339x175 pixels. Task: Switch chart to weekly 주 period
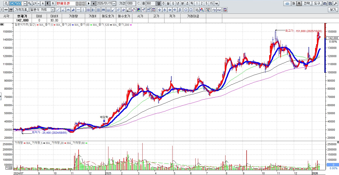click(x=163, y=4)
